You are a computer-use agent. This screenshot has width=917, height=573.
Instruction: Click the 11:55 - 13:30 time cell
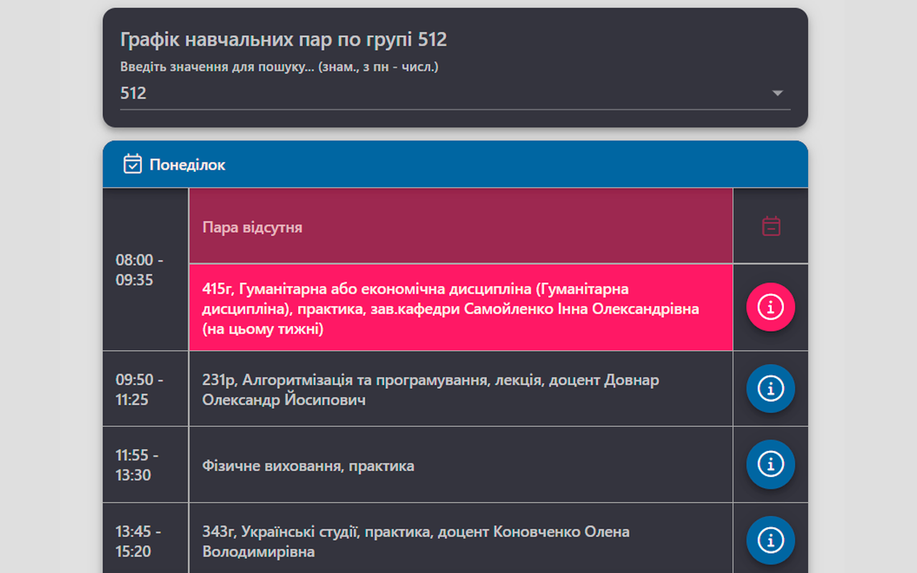coord(145,465)
